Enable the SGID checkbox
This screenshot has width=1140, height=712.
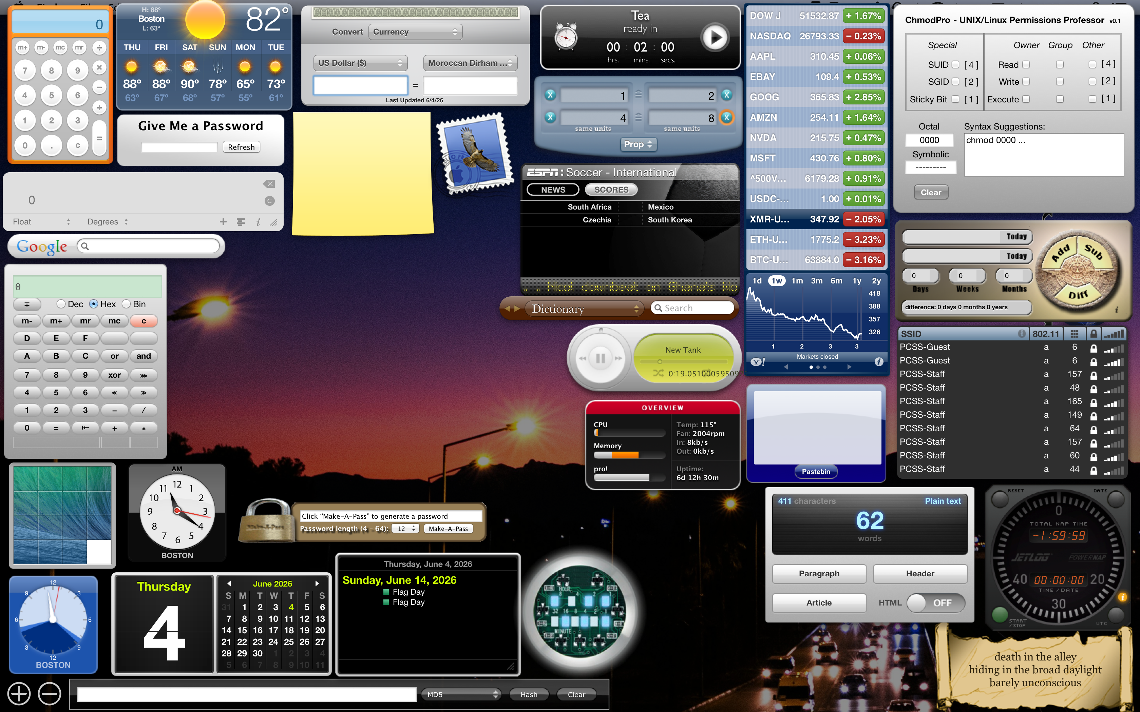click(955, 81)
